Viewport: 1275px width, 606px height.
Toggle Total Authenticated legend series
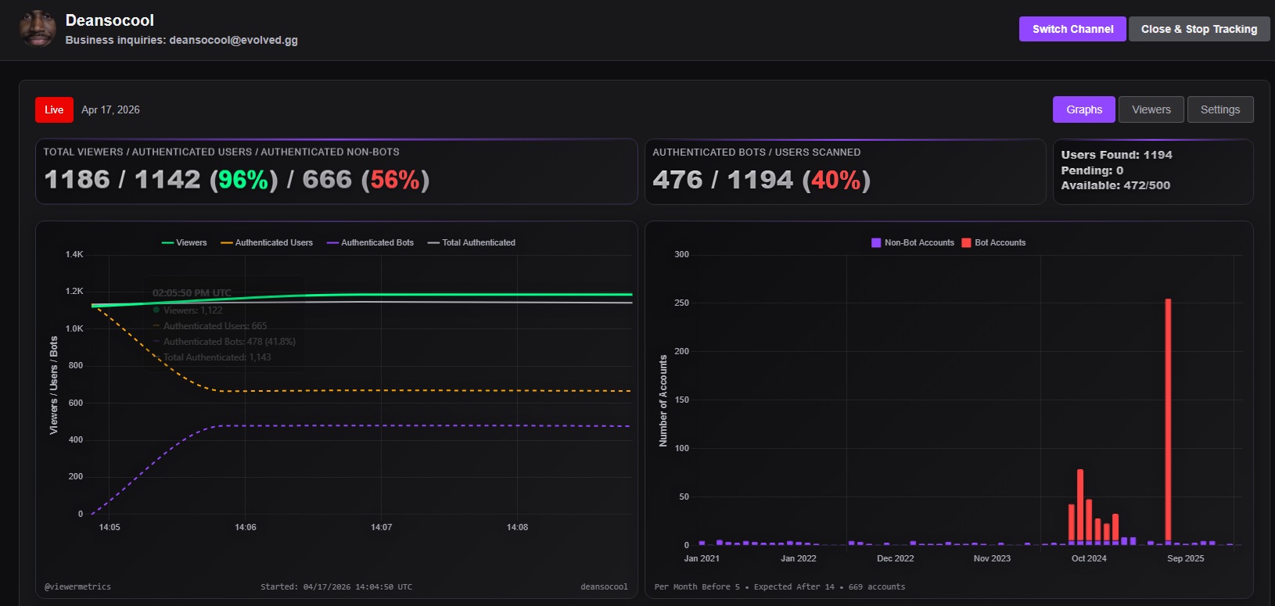pyautogui.click(x=472, y=242)
